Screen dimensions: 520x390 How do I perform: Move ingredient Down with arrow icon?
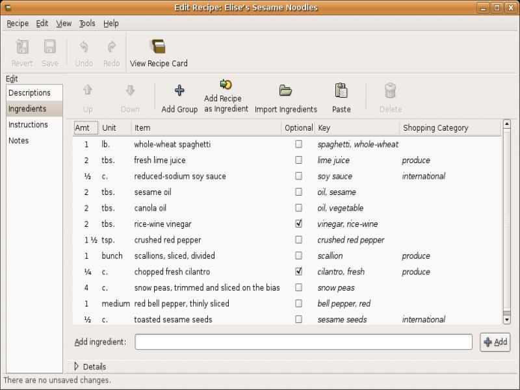click(130, 90)
